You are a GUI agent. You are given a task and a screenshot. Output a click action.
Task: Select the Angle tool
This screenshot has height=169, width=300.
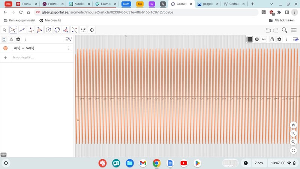[66, 30]
